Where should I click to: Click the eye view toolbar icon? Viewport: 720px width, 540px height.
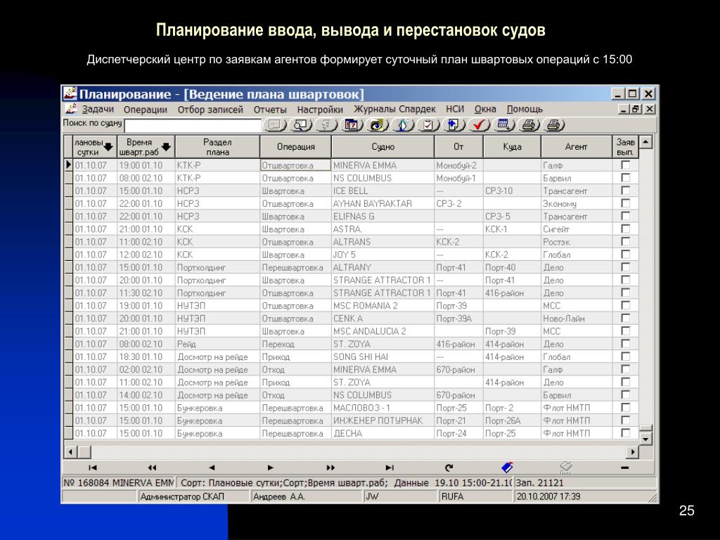[x=378, y=125]
